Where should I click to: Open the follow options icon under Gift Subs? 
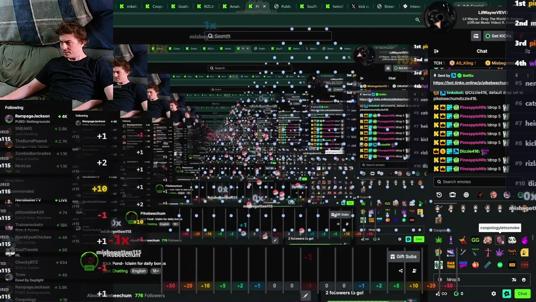pyautogui.click(x=414, y=271)
